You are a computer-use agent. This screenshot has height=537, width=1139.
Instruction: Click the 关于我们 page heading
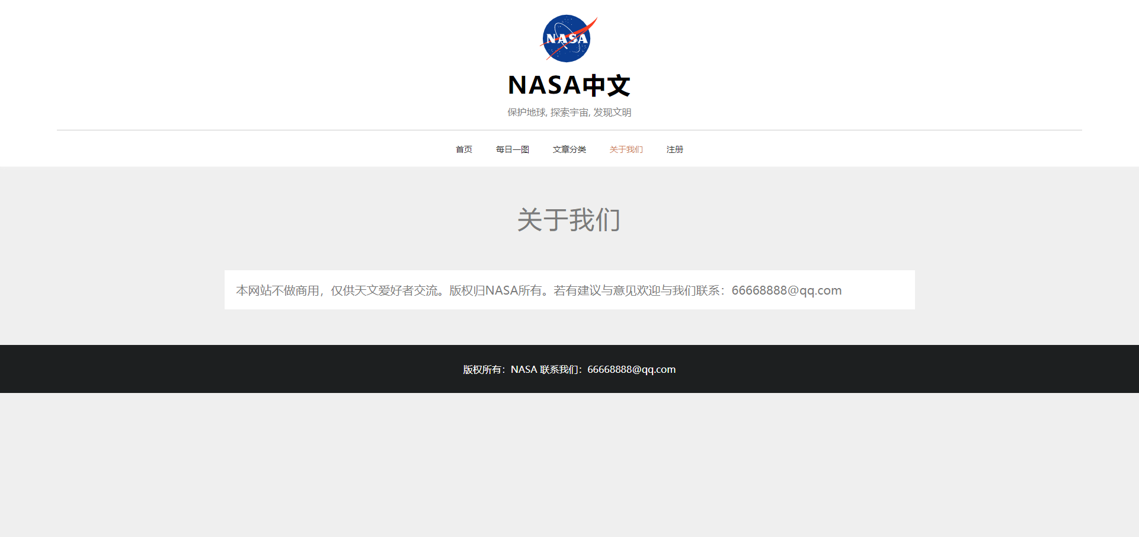click(569, 220)
